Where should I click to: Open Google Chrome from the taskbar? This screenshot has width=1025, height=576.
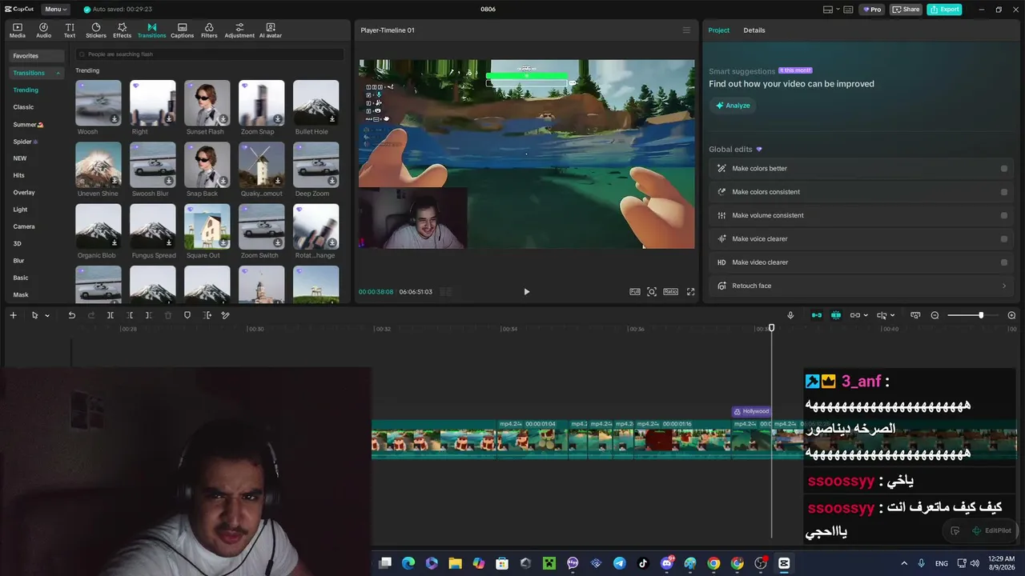tap(713, 563)
